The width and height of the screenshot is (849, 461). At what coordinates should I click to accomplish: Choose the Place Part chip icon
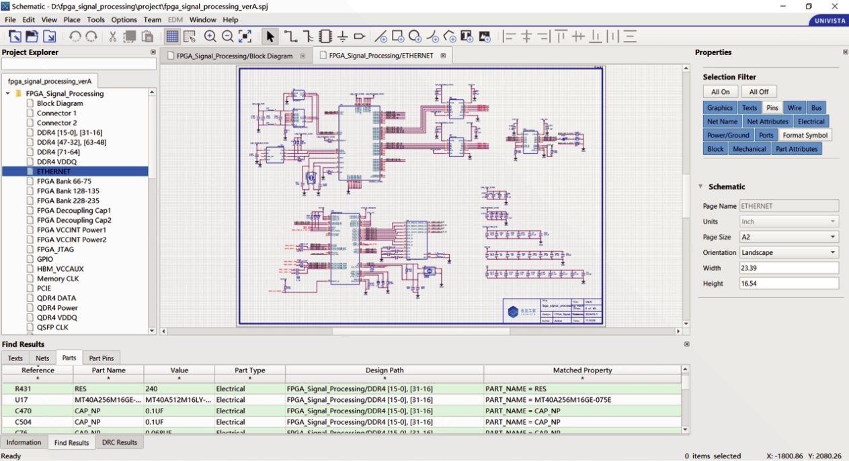(325, 36)
